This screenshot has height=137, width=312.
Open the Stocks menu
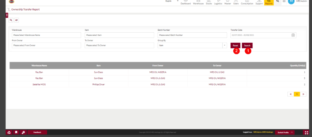click(x=209, y=2)
